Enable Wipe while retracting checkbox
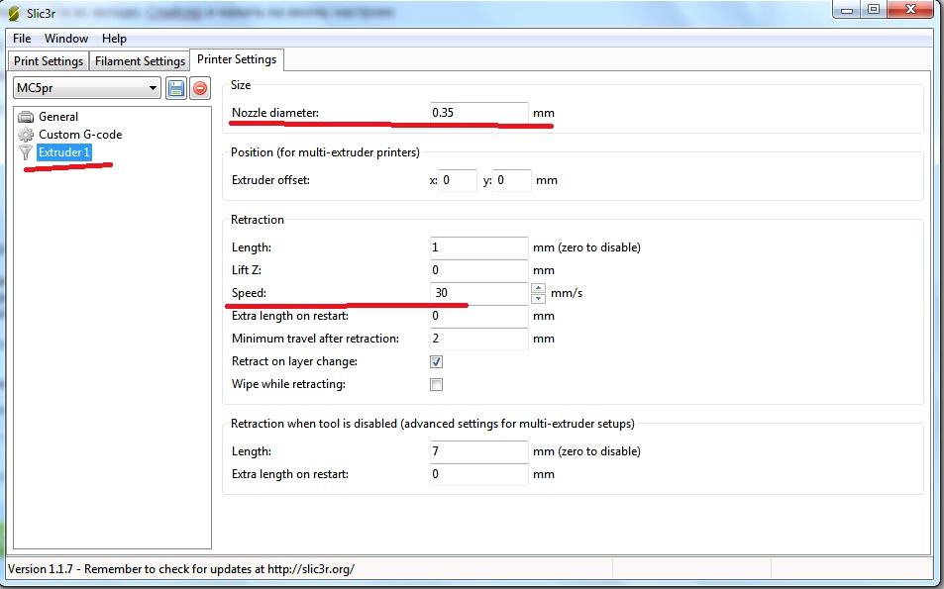The height and width of the screenshot is (589, 944). (437, 384)
